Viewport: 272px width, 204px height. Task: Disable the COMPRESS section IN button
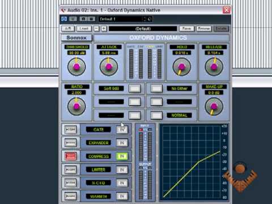122,156
